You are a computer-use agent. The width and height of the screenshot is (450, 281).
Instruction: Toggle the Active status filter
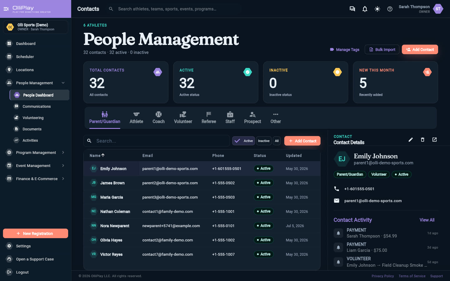[243, 141]
